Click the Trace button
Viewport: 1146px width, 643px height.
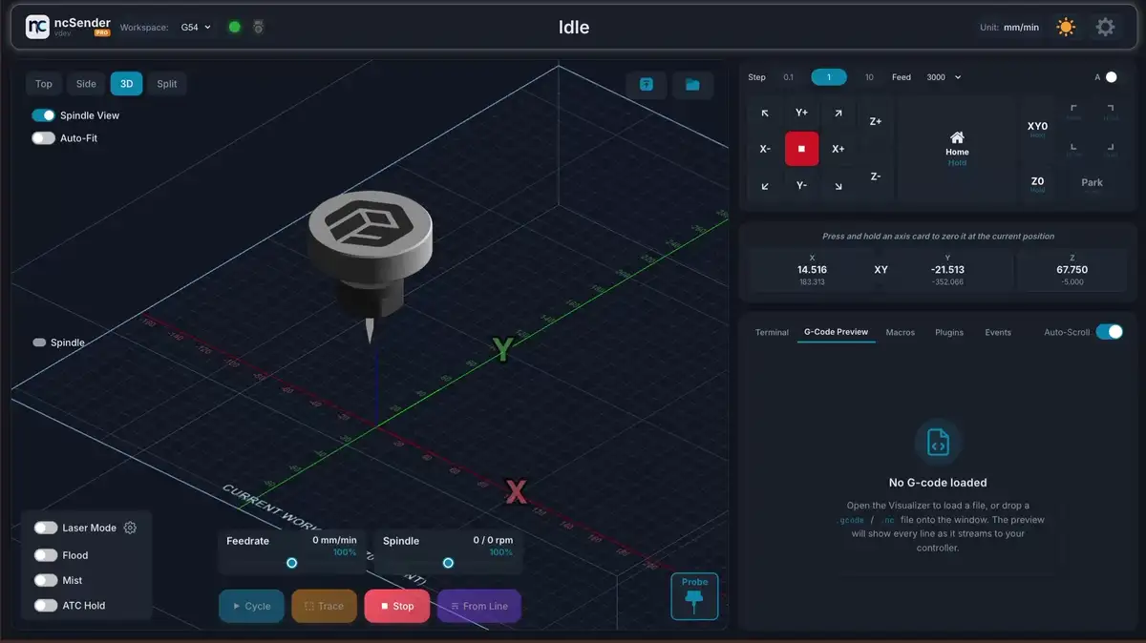tap(324, 606)
